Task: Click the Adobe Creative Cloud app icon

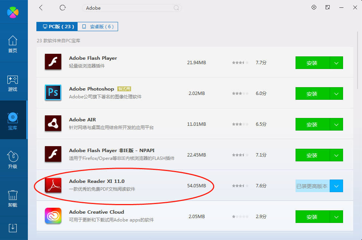Action: [x=53, y=216]
